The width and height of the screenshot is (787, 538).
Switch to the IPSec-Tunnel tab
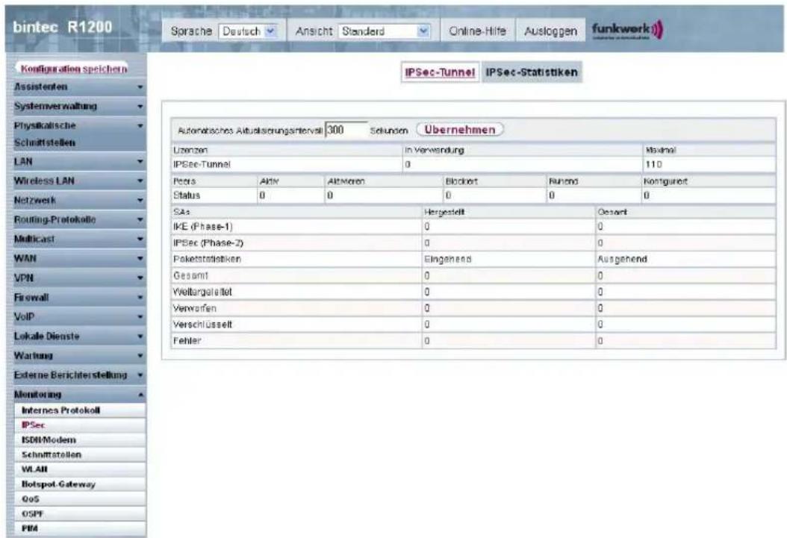tap(440, 72)
